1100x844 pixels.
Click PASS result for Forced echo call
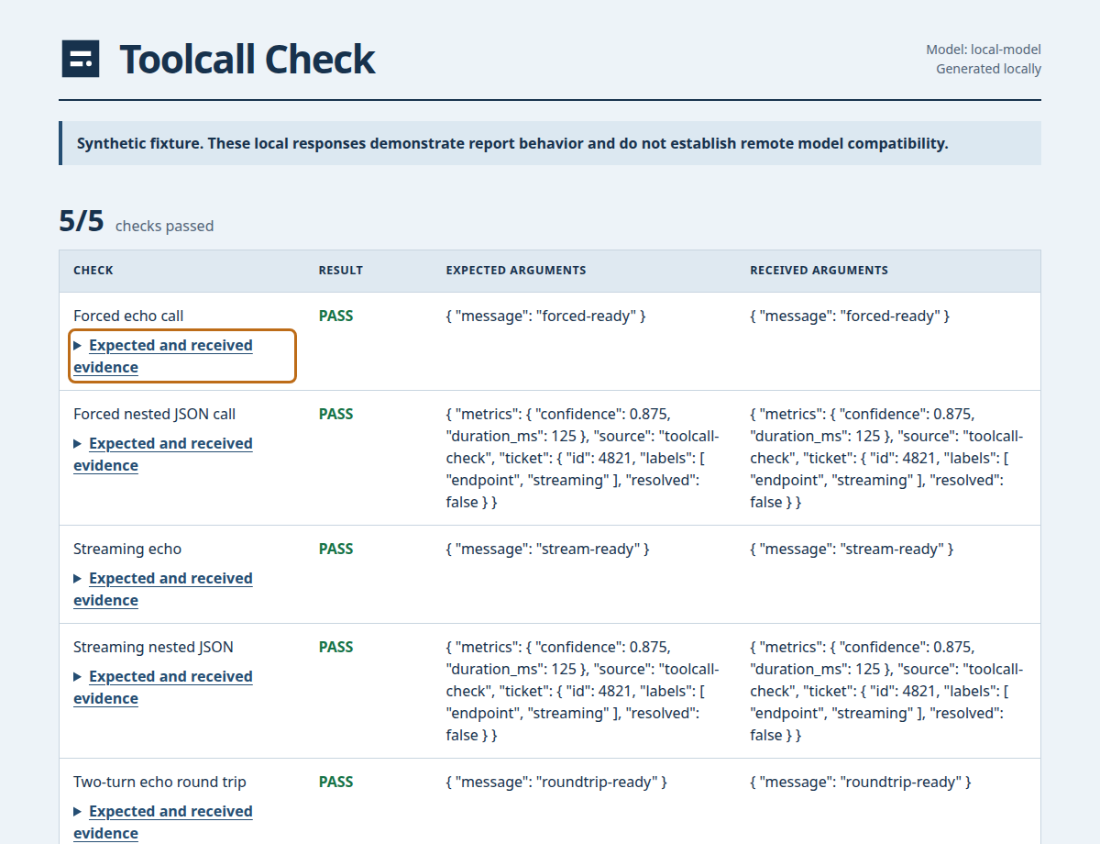335,316
